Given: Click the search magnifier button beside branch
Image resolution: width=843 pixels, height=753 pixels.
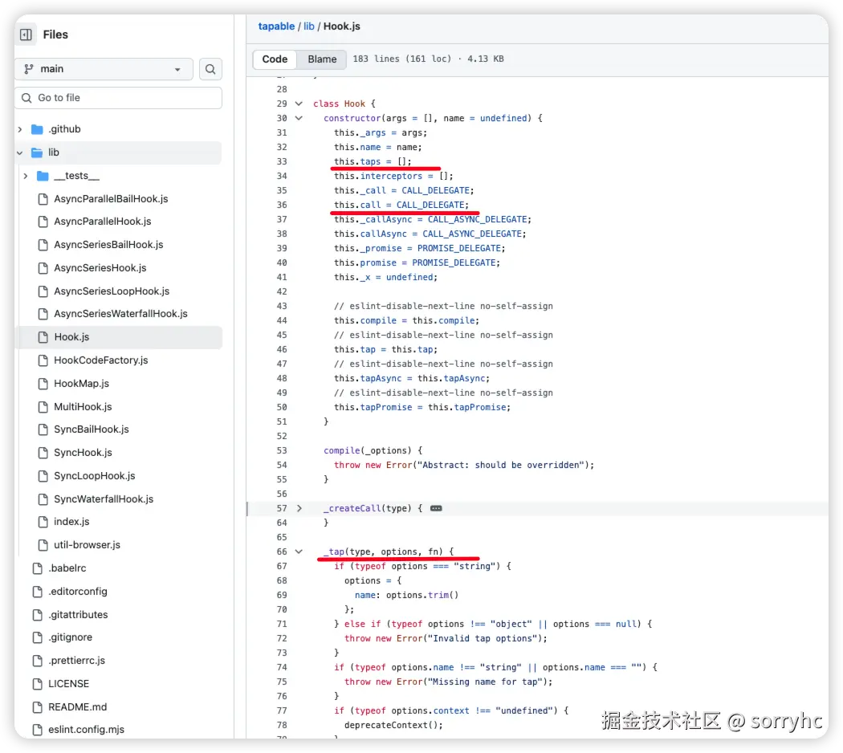Looking at the screenshot, I should pos(210,69).
